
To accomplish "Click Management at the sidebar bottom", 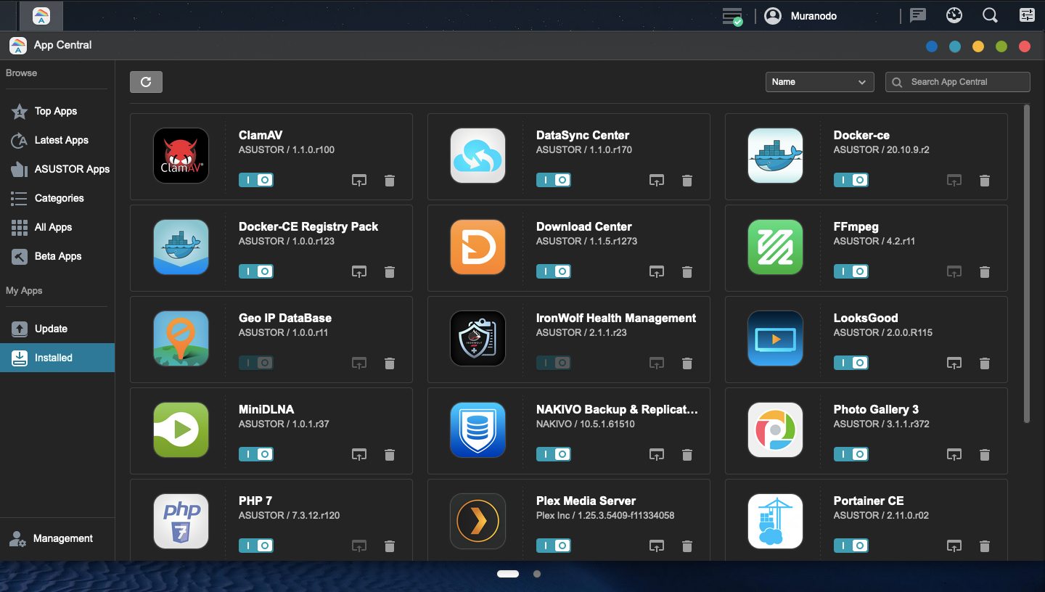I will tap(62, 538).
